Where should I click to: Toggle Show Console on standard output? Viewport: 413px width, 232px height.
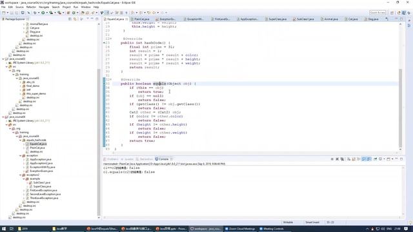click(364, 159)
